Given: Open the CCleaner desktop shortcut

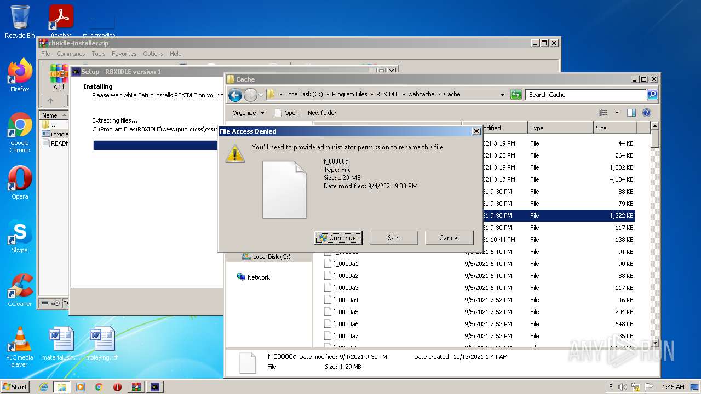Looking at the screenshot, I should 20,290.
